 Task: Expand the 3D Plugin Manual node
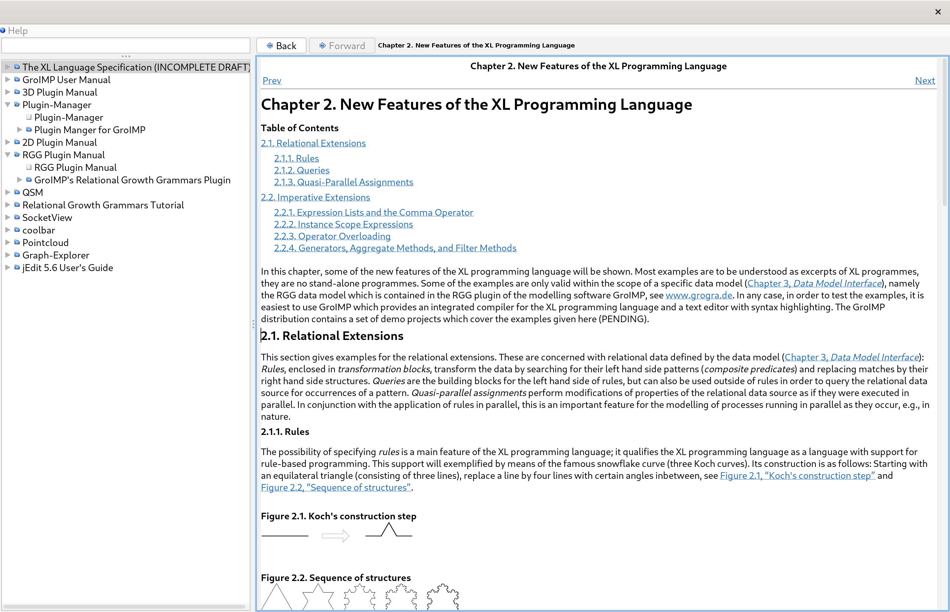point(8,92)
